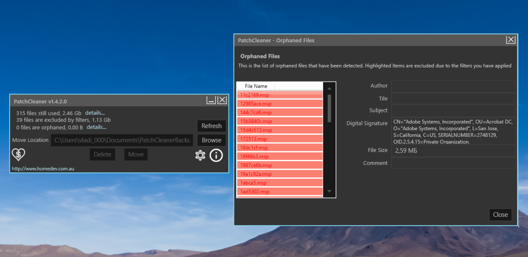528x257 pixels.
Task: Click '39 files are excluded by filters' text
Action: tap(63, 120)
